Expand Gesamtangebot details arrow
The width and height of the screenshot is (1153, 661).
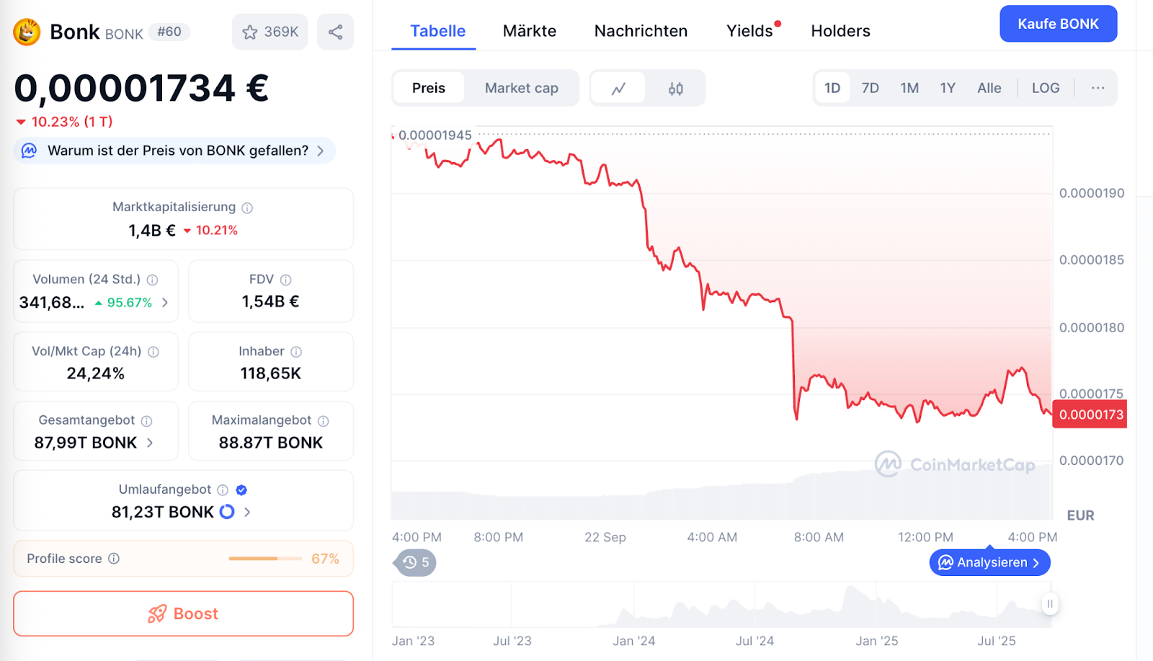[x=150, y=443]
